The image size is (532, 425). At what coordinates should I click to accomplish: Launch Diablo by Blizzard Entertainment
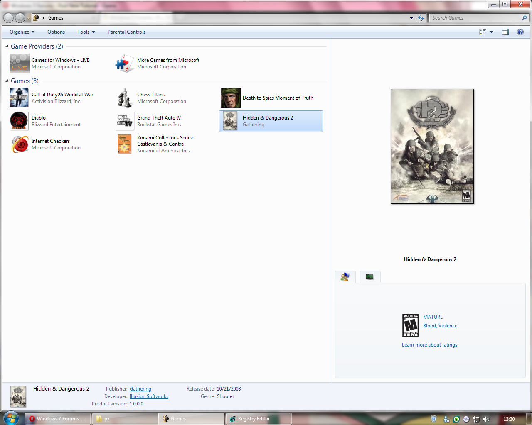pyautogui.click(x=38, y=117)
